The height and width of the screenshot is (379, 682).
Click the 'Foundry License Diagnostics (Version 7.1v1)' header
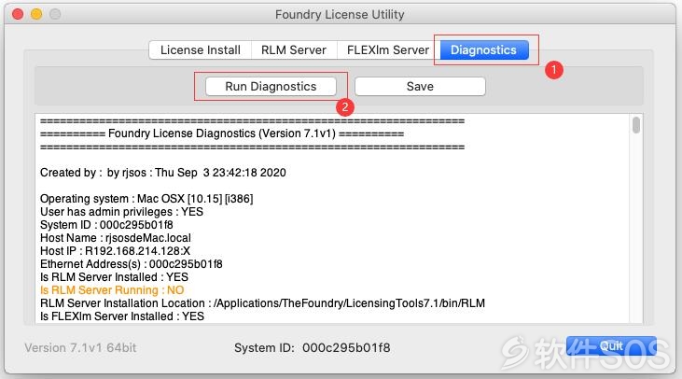pos(222,133)
